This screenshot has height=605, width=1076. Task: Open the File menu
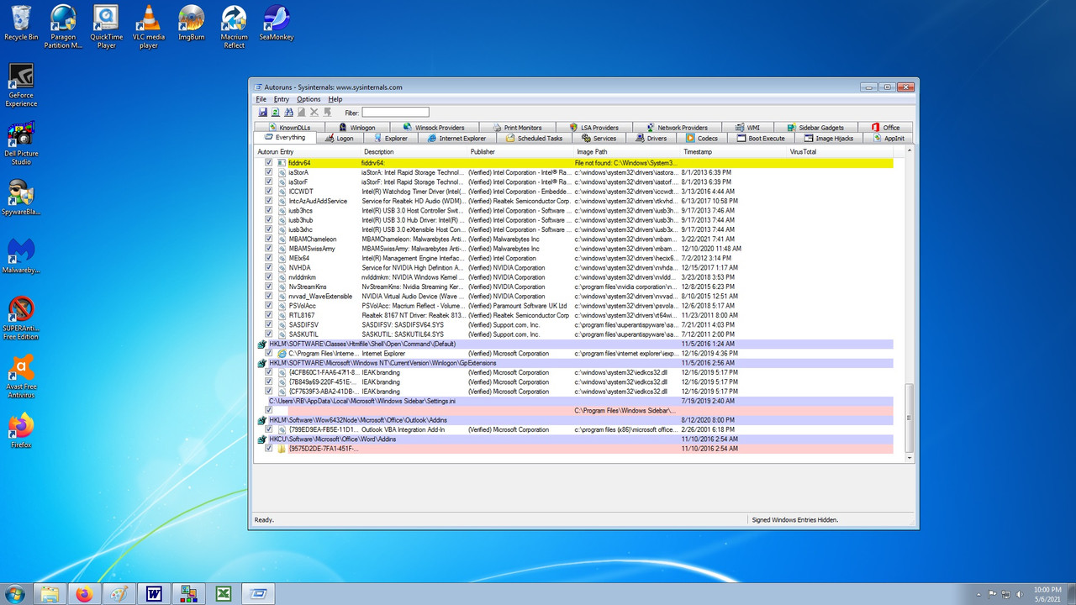(261, 99)
